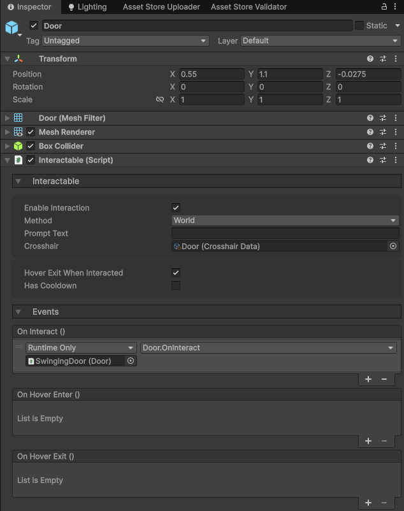Open the Runtime Only dropdown
This screenshot has height=511, width=404.
[x=81, y=348]
